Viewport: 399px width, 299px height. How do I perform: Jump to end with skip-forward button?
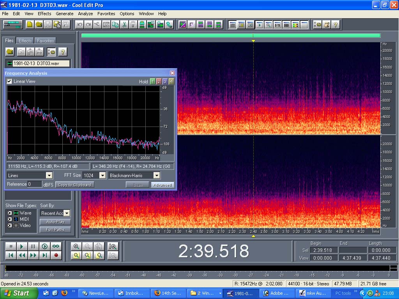coord(44,255)
